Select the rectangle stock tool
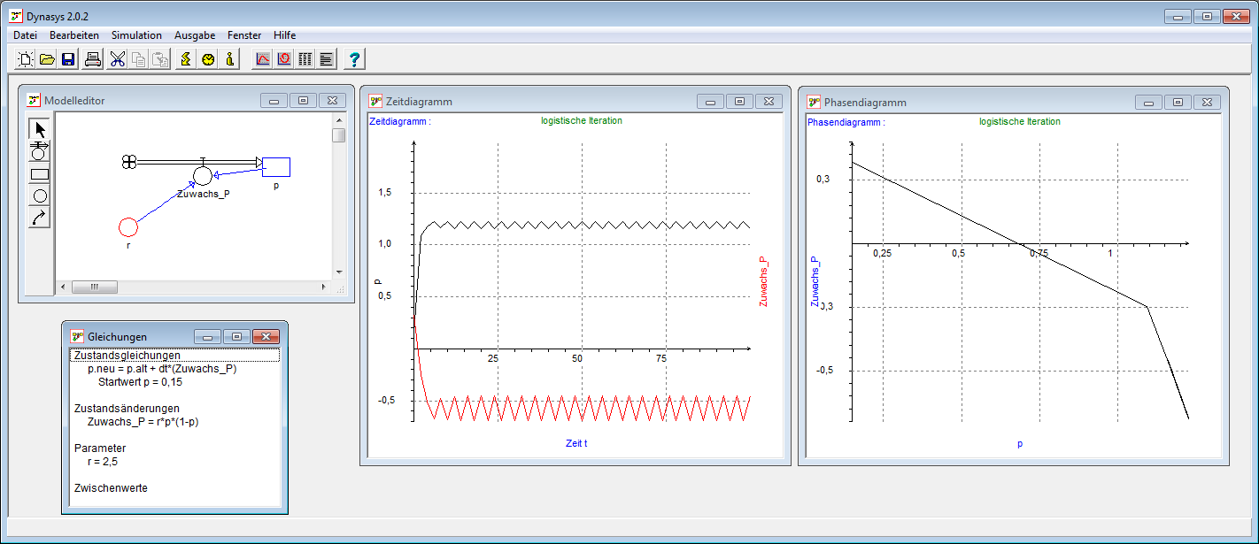The width and height of the screenshot is (1259, 544). 40,174
